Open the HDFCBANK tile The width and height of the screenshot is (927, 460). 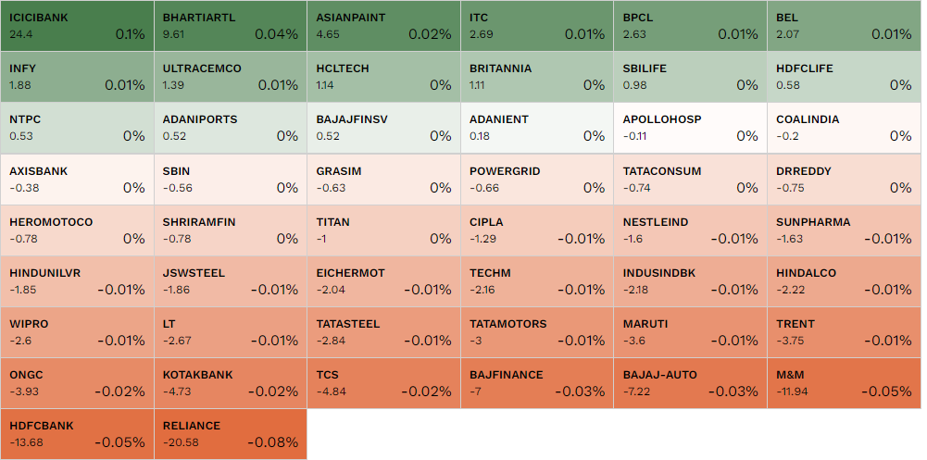pos(77,434)
